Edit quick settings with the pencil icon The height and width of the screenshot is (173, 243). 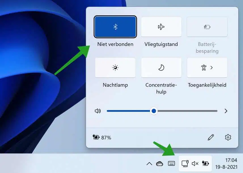[x=211, y=137]
